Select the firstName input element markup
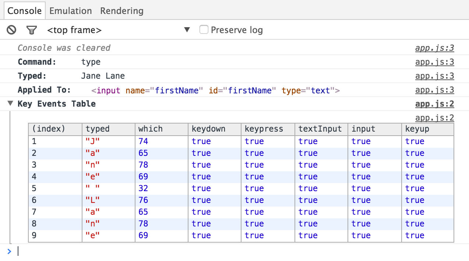469x261 pixels. coord(215,90)
